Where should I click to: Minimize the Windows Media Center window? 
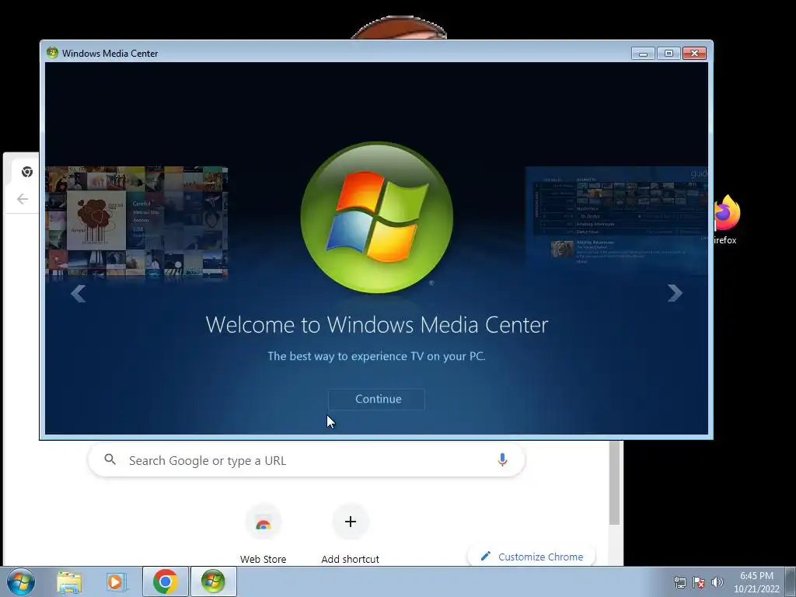[x=643, y=54]
